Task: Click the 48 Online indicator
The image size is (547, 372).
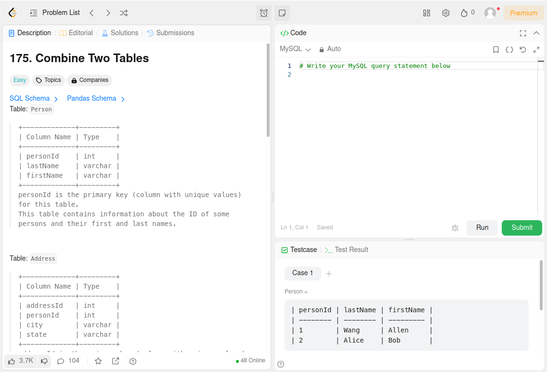Action: [250, 360]
